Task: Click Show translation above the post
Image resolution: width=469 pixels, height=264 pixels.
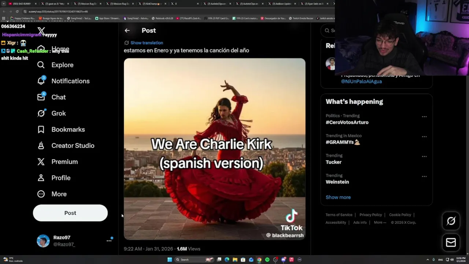Action: pos(147,43)
